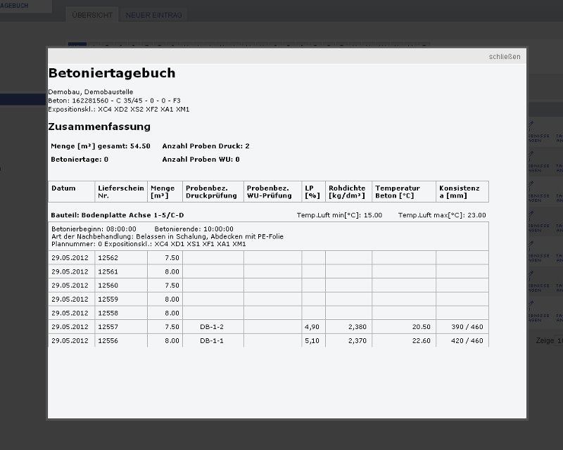
Task: Click 'Betonierende: 10:00:00' text
Action: [194, 229]
